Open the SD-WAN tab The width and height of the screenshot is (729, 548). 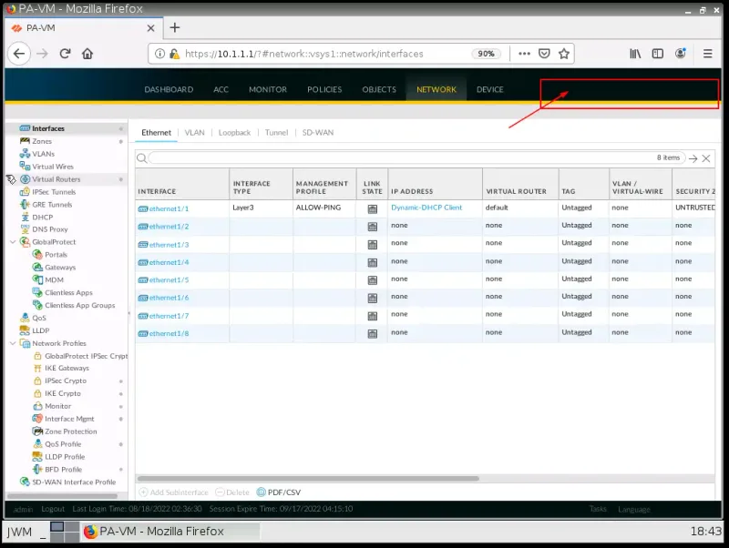tap(318, 133)
